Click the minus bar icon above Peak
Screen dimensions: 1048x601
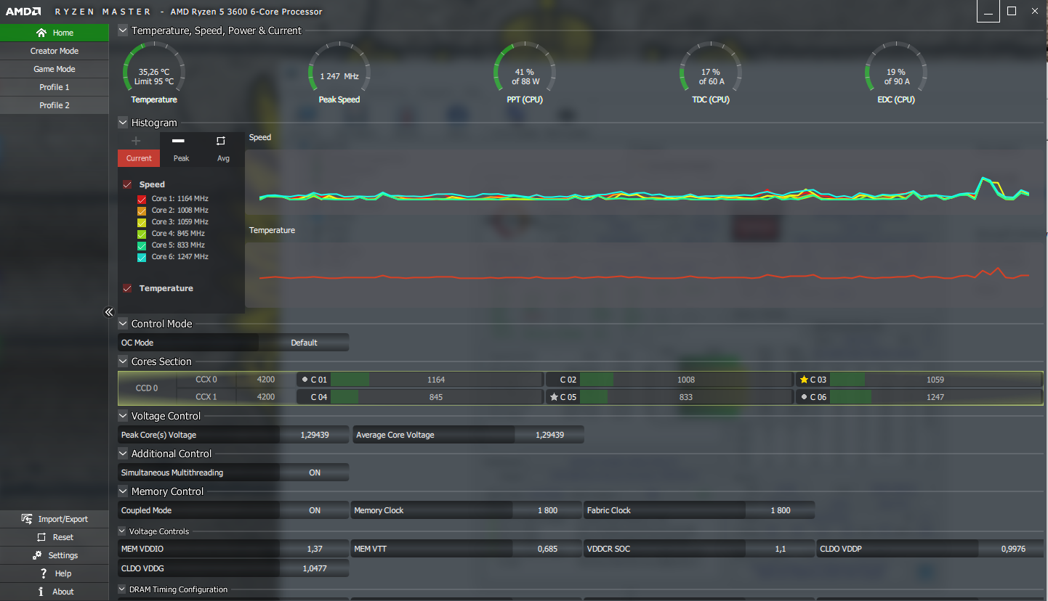click(178, 141)
